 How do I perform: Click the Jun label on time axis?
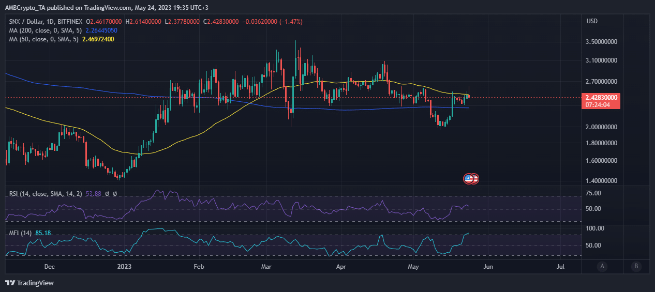pyautogui.click(x=487, y=267)
